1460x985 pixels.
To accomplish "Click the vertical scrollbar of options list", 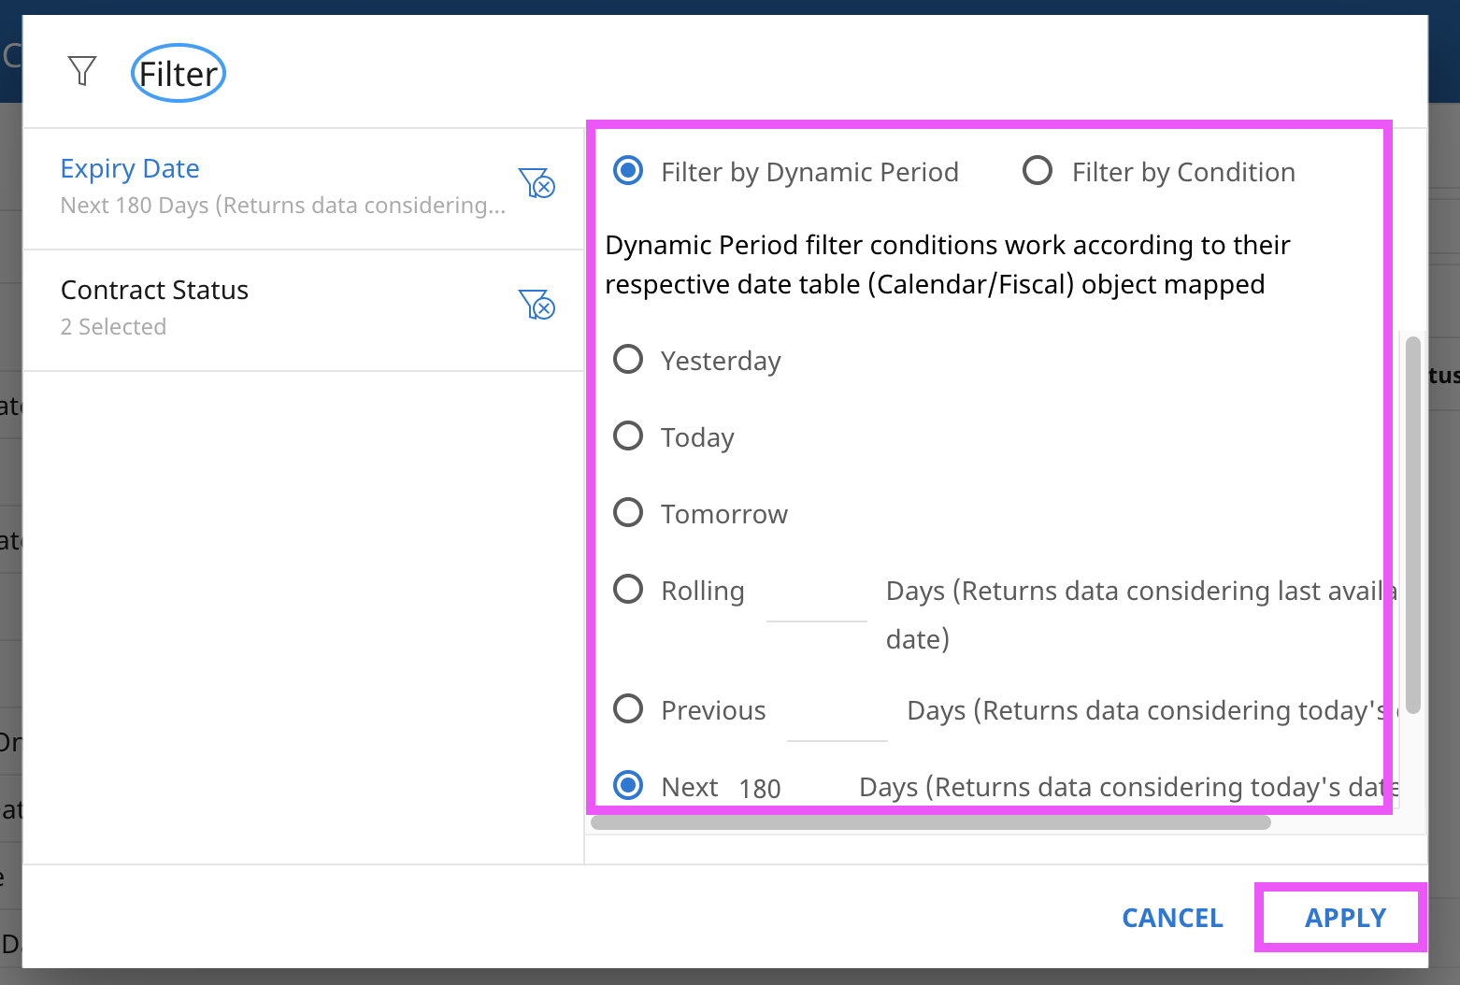I will click(x=1412, y=523).
